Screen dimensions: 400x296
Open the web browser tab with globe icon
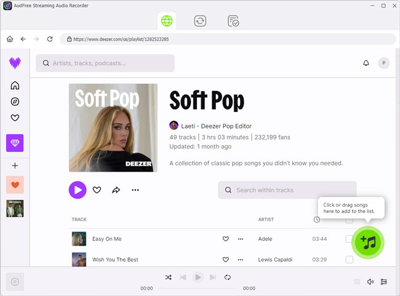[167, 21]
